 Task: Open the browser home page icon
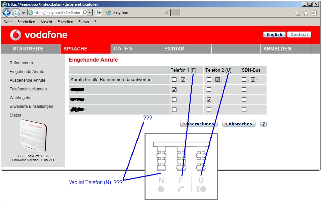coord(297,13)
